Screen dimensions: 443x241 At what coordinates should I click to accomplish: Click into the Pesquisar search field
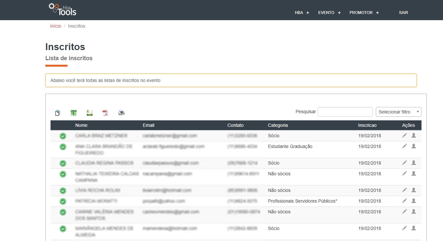[345, 112]
